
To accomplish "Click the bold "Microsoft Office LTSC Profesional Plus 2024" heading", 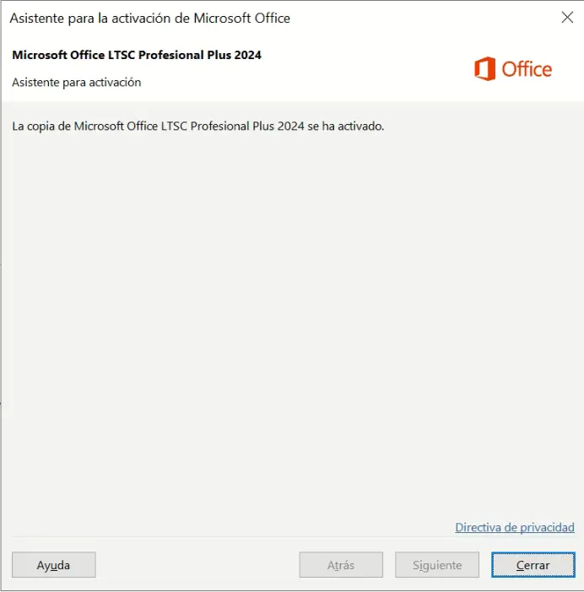I will pyautogui.click(x=137, y=56).
